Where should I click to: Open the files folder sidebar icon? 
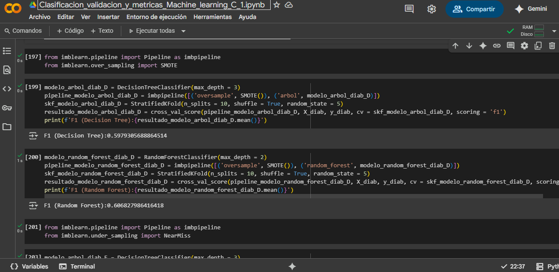[x=7, y=127]
